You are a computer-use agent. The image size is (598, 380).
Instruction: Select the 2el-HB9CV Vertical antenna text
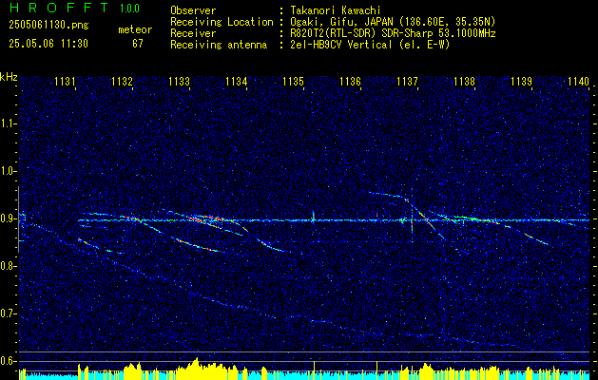(370, 45)
